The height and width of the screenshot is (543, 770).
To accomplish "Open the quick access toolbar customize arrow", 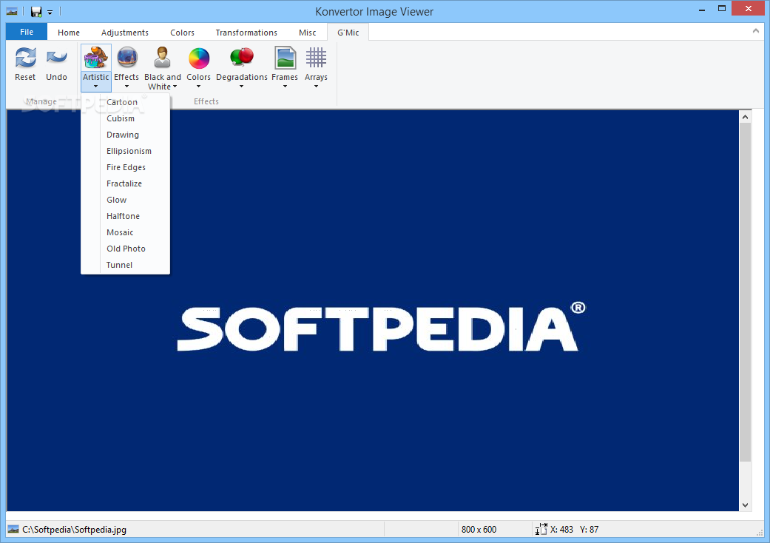I will click(50, 13).
